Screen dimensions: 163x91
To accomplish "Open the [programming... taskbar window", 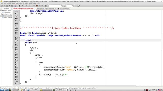I will (x=72, y=90).
